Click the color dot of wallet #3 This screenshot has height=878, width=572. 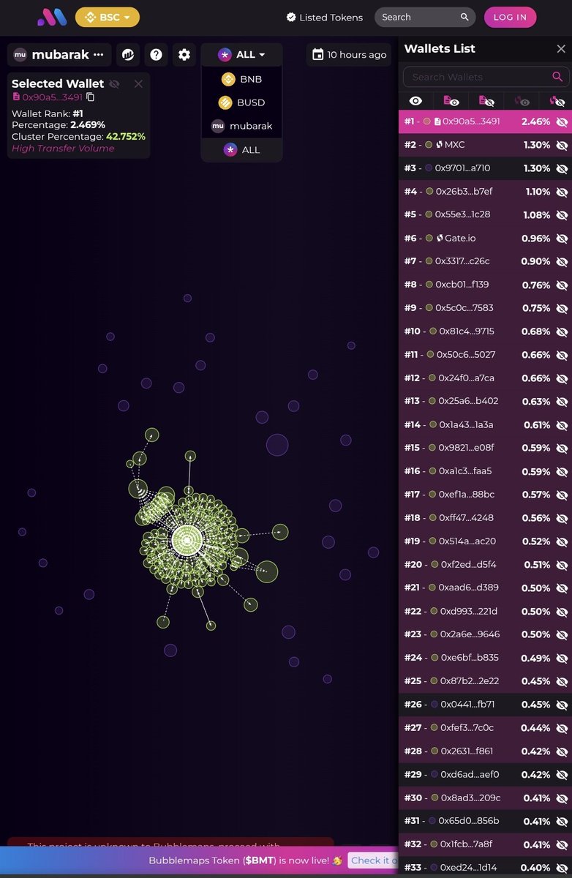[429, 168]
